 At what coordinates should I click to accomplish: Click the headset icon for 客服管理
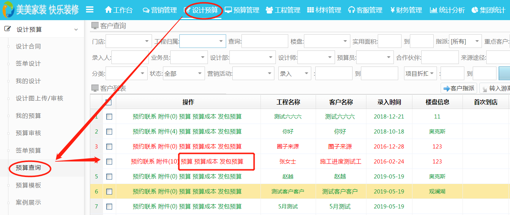[x=351, y=10]
